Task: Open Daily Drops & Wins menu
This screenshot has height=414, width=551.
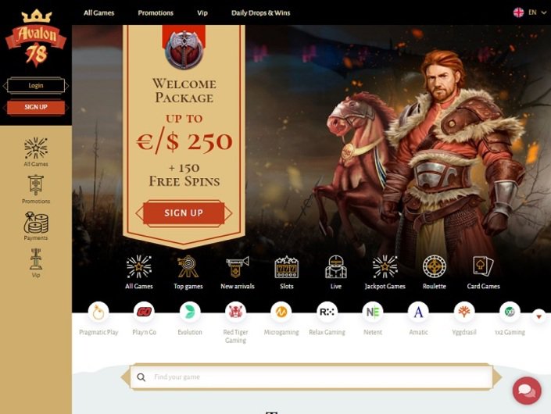Action: coord(260,13)
